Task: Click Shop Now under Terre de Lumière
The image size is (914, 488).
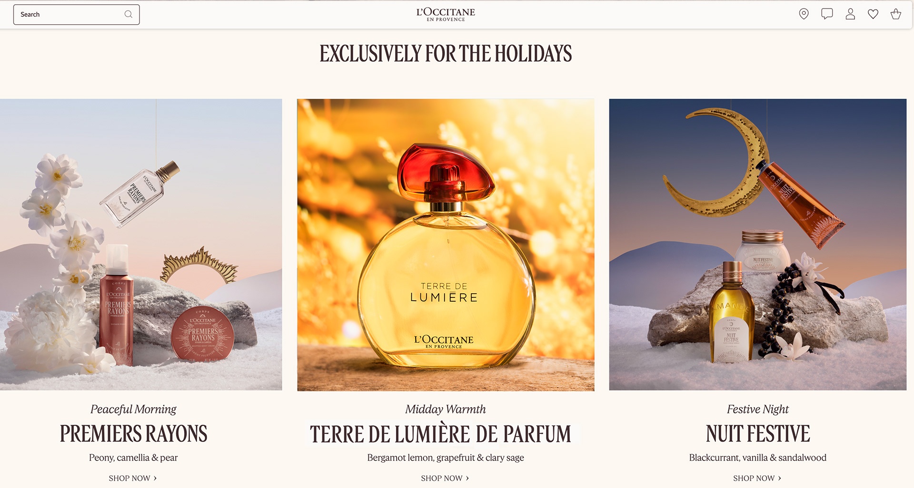Action: [x=445, y=478]
